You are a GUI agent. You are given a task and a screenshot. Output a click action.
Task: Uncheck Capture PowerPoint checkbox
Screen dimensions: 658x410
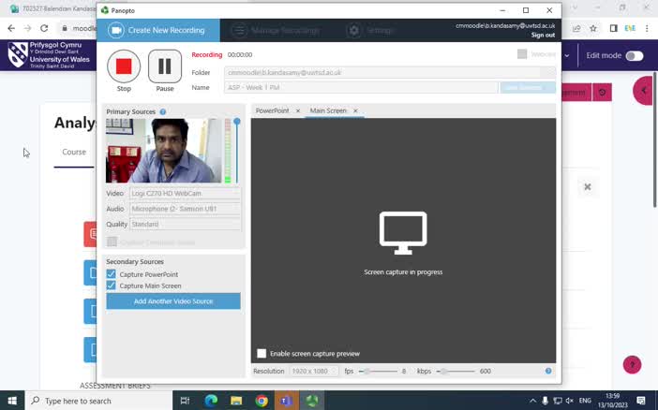point(112,274)
